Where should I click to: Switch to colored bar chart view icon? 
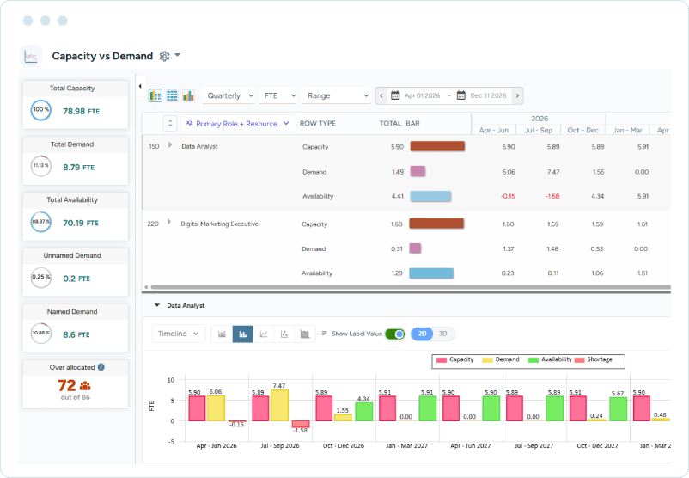pyautogui.click(x=188, y=95)
